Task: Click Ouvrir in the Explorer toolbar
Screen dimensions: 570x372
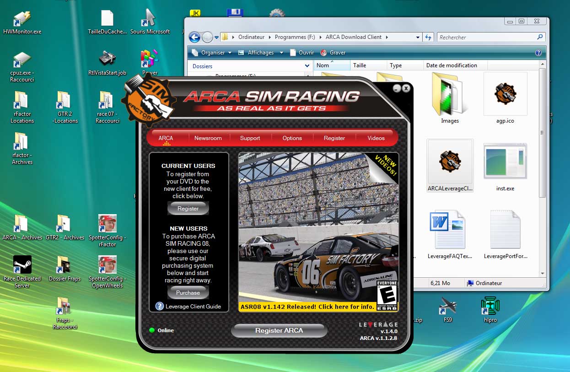Action: click(302, 53)
